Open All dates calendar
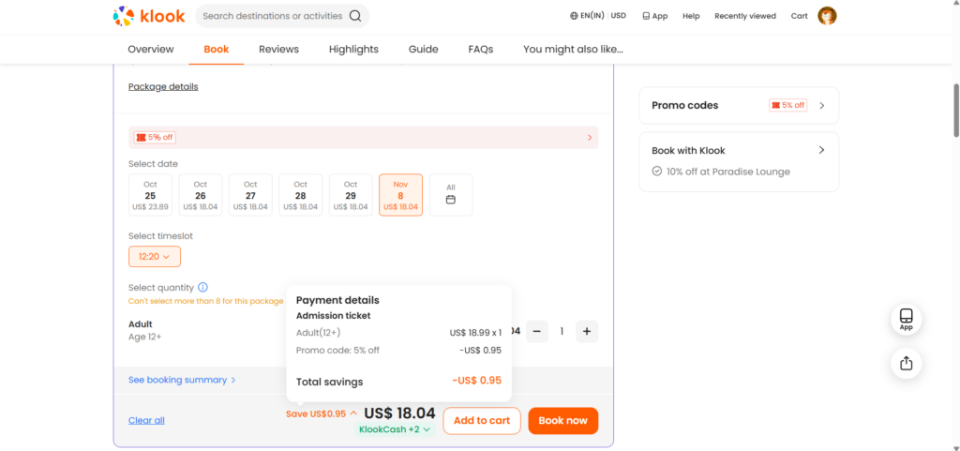Viewport: 960px width, 451px height. tap(451, 195)
